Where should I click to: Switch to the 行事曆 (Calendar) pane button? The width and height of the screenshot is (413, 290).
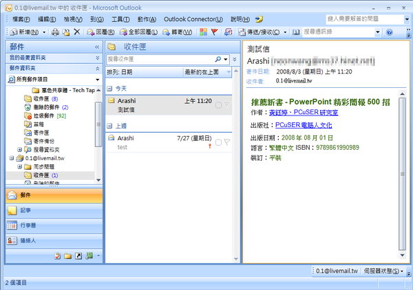54,225
